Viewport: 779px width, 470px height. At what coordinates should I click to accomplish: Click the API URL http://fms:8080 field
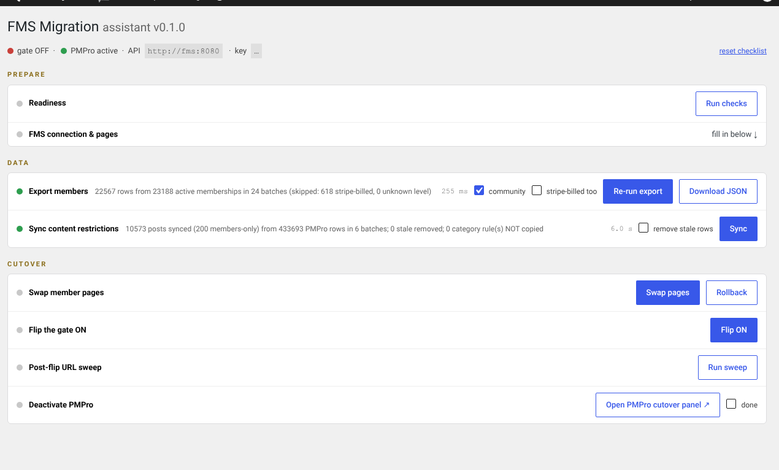click(183, 51)
